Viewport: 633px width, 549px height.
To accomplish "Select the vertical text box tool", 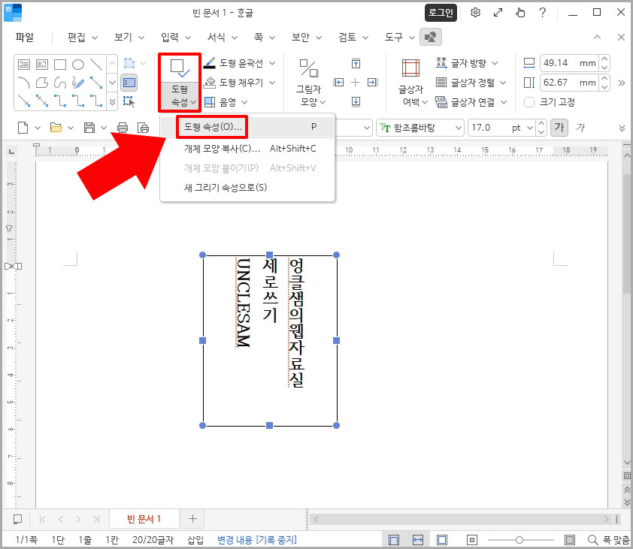I will click(42, 64).
